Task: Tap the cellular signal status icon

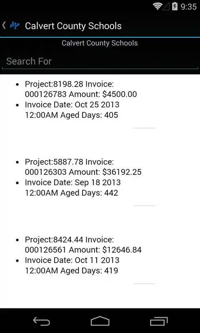Action: [x=166, y=7]
